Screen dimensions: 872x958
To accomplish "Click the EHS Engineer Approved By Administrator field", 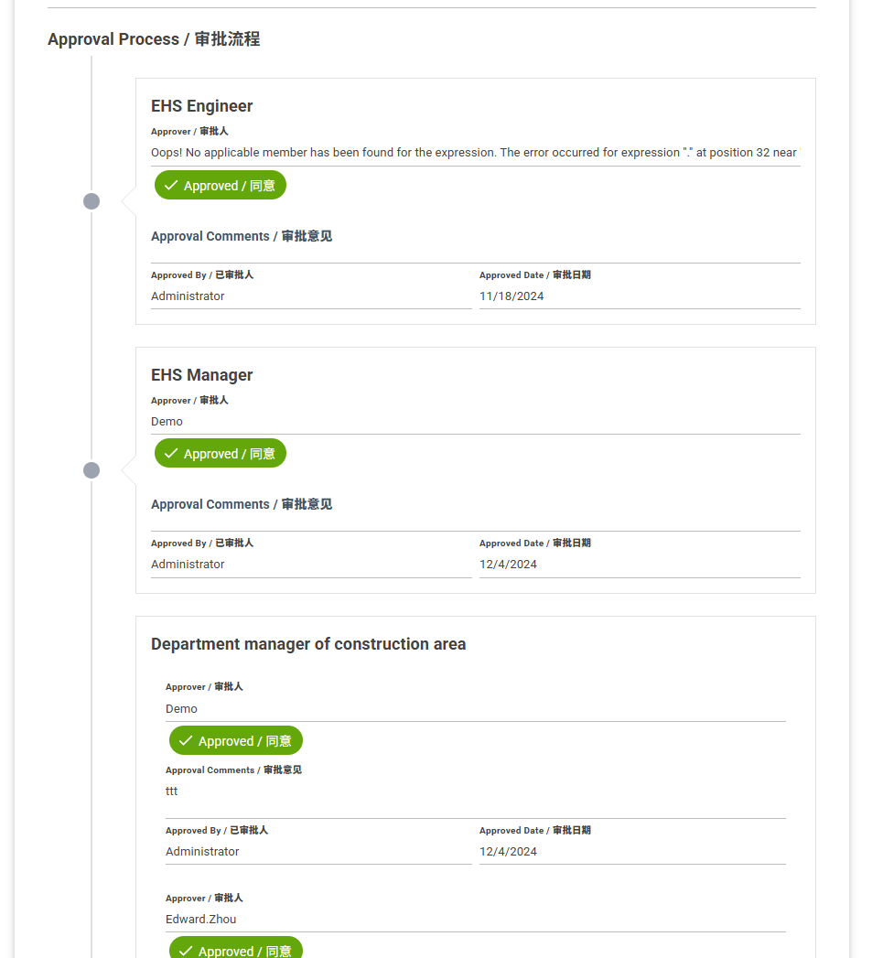I will [310, 296].
